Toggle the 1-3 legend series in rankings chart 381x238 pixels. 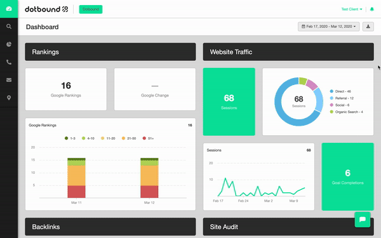[x=70, y=138]
